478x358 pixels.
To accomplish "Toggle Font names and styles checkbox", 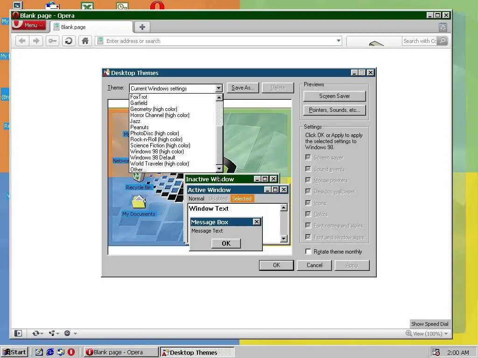I will [308, 226].
